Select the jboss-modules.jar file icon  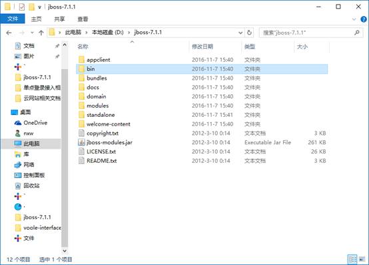click(81, 142)
